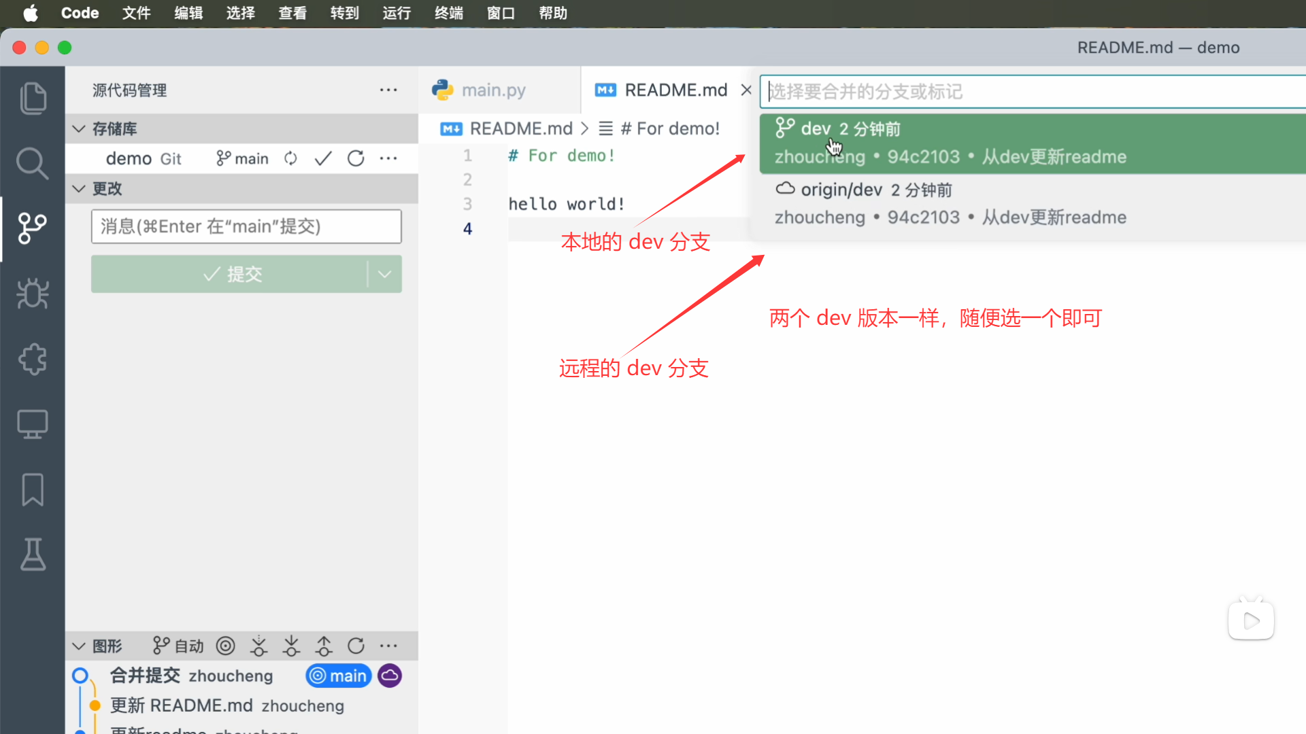Switch to the main.py tab
The height and width of the screenshot is (734, 1306).
(492, 90)
